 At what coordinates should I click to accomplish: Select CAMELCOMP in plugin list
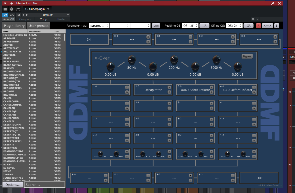pyautogui.click(x=33, y=101)
